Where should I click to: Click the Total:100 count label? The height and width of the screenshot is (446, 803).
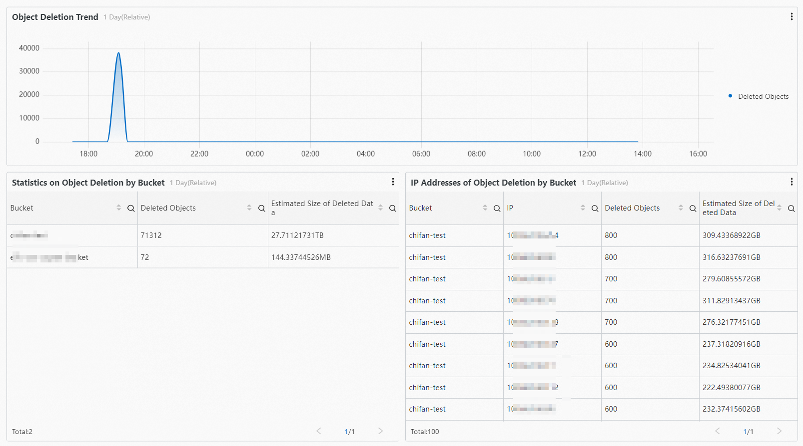pyautogui.click(x=425, y=432)
